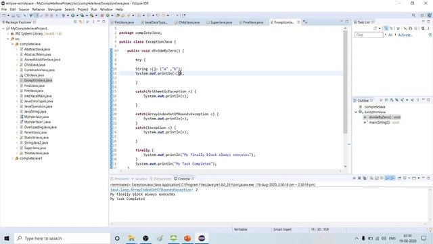Collapse the src folder node
The width and height of the screenshot is (433, 244).
7,39
